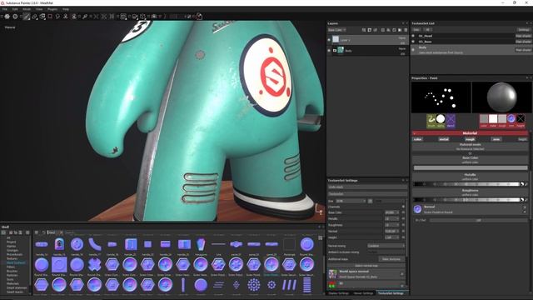The image size is (533, 300).
Task: Select the Paint brush tool in the toolbar
Action: [x=26, y=17]
